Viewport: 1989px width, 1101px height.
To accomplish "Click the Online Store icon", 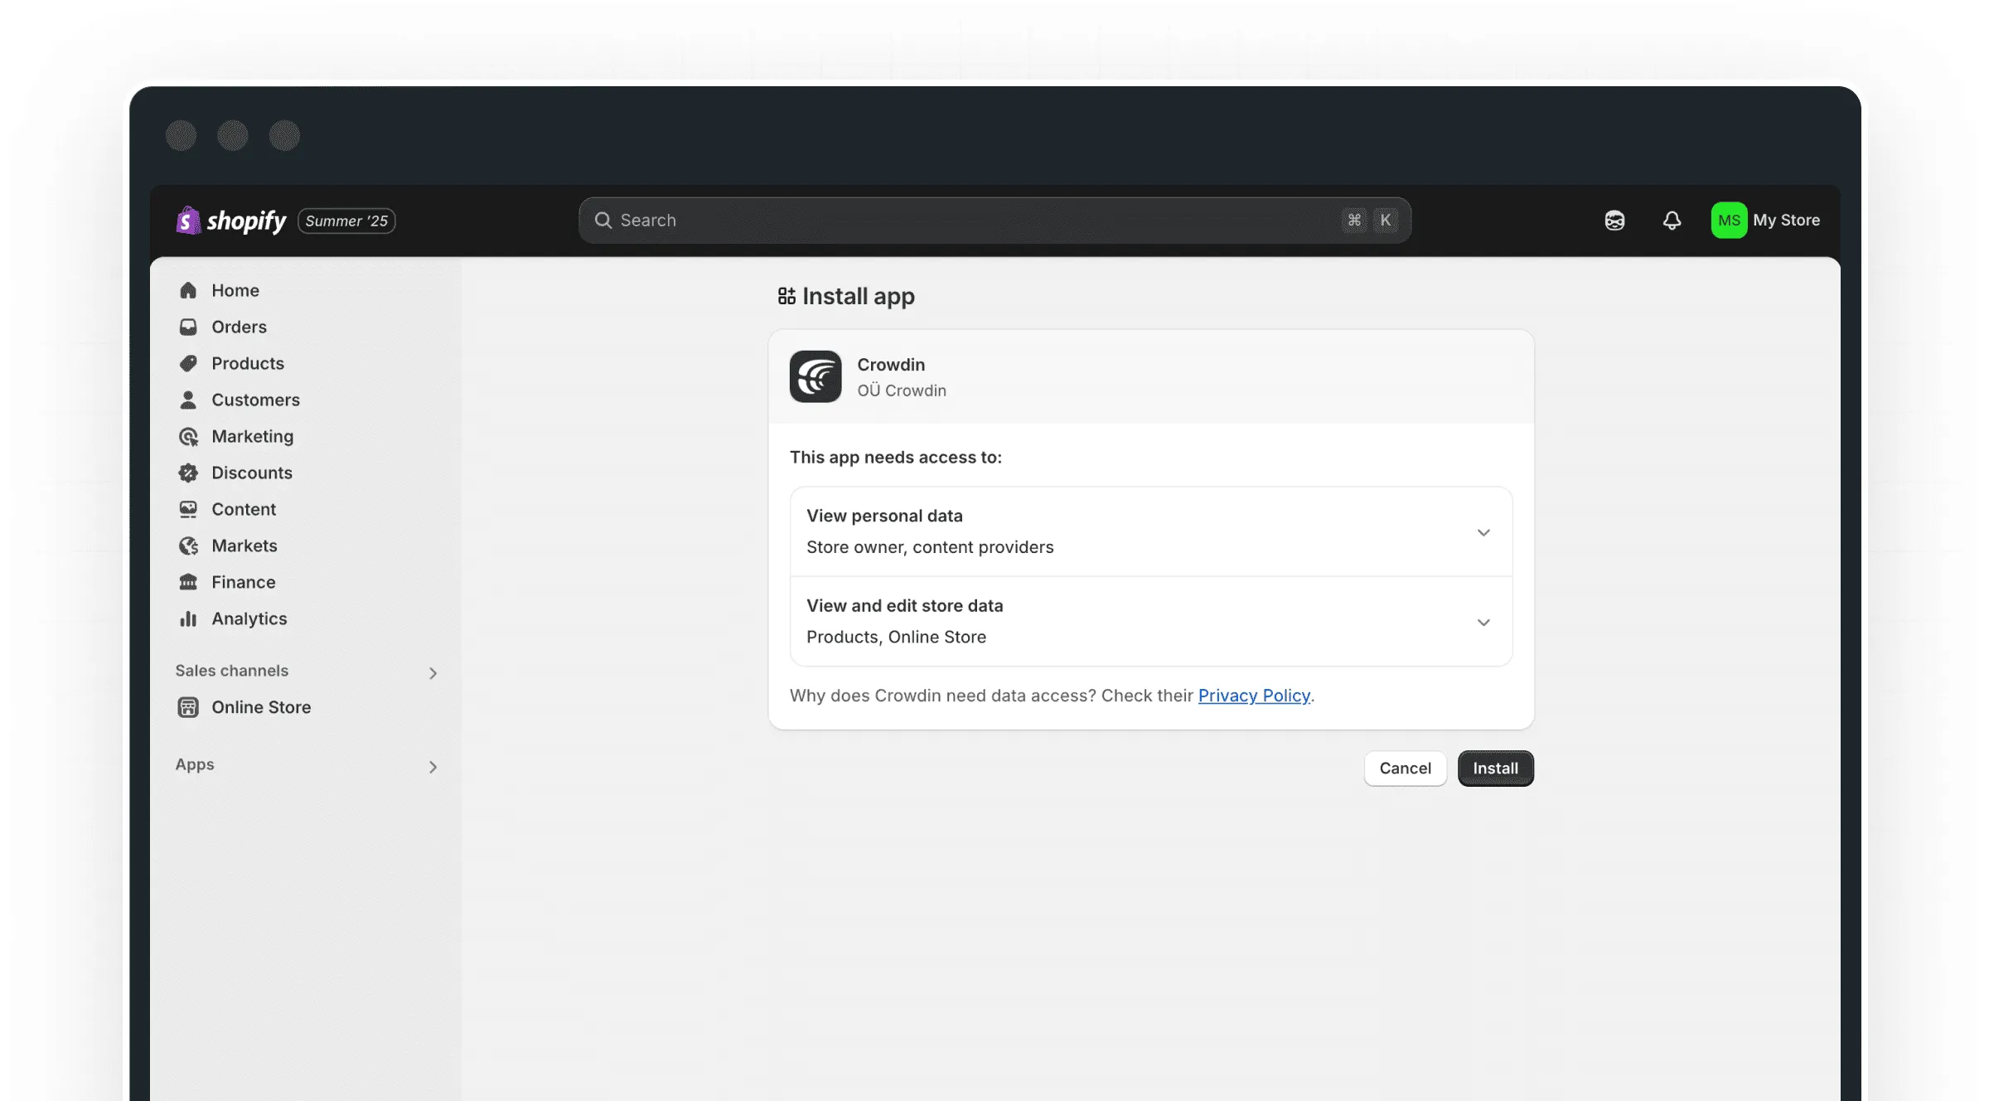I will click(188, 707).
